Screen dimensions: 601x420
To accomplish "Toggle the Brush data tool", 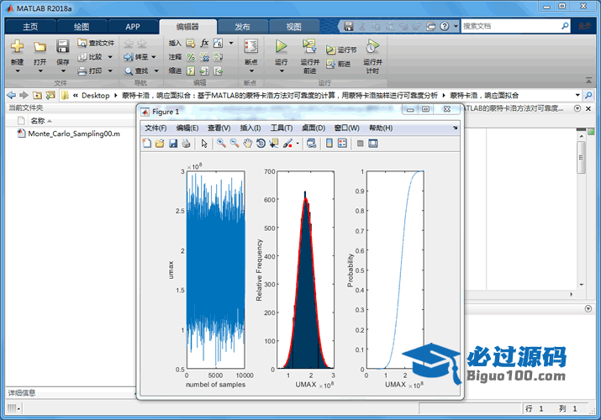I will [287, 144].
